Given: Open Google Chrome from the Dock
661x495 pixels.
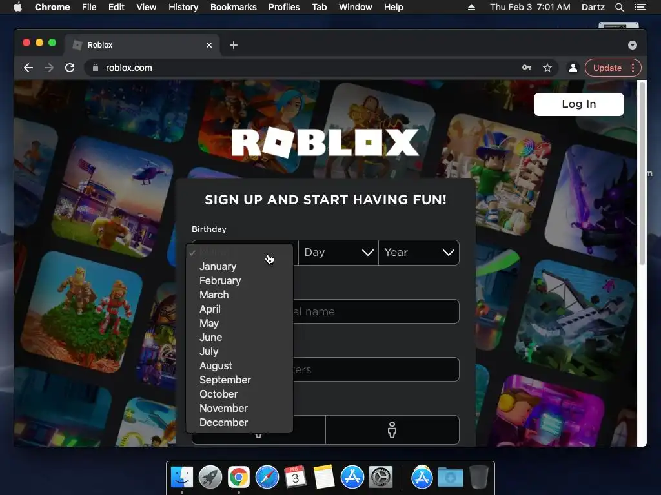Looking at the screenshot, I should click(239, 478).
